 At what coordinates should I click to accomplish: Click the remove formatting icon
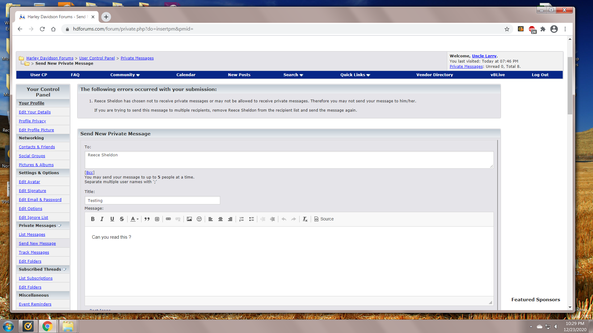(305, 219)
